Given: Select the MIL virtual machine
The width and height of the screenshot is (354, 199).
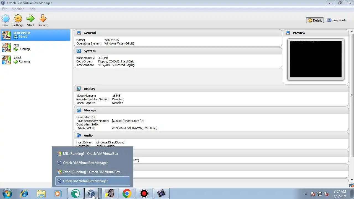Looking at the screenshot, I should [x=35, y=47].
